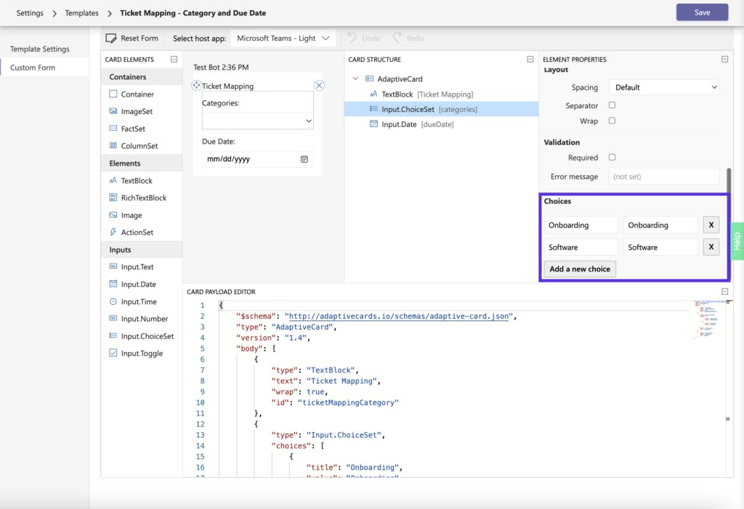The height and width of the screenshot is (509, 744).
Task: Collapse the AdaptiveCard tree node
Action: pyautogui.click(x=355, y=78)
